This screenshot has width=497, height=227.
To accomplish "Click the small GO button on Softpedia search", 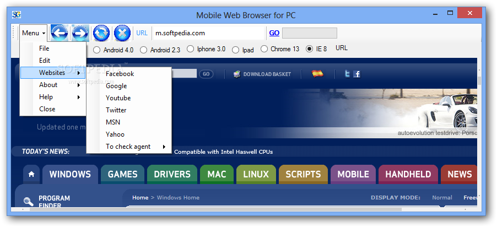I will pyautogui.click(x=206, y=74).
